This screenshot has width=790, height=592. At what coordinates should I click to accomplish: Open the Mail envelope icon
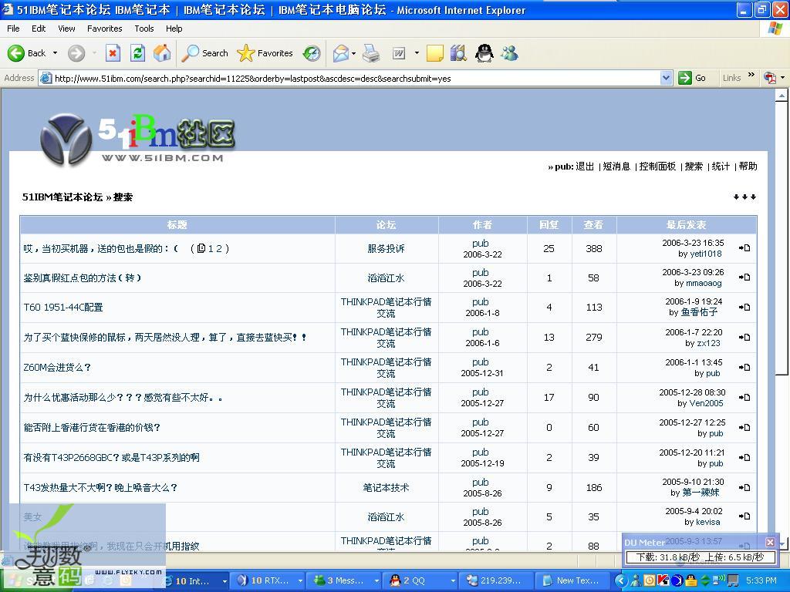coord(341,53)
